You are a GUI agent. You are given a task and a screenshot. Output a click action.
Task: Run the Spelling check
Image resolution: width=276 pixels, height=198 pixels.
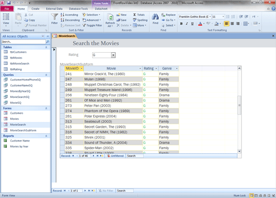coord(140,20)
